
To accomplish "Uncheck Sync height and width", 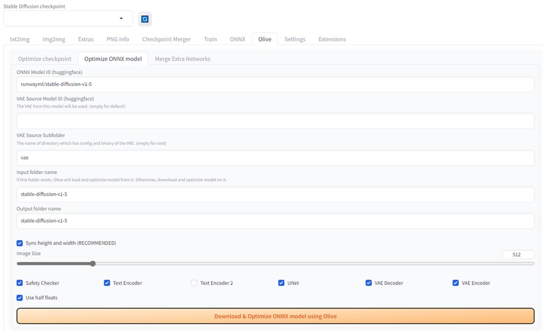I will pos(20,243).
